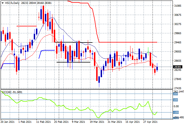The width and height of the screenshot is (184, 125).
Task: Click the 29465 price axis label
Action: pos(178,42)
